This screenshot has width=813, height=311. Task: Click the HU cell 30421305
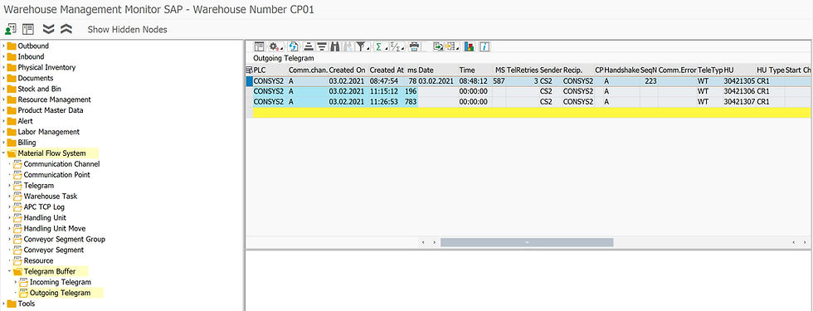[739, 81]
